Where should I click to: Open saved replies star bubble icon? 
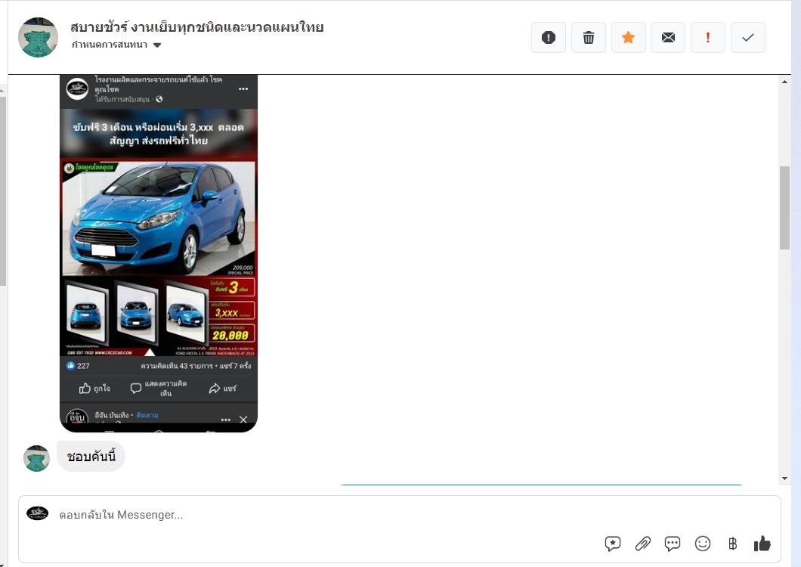click(613, 544)
